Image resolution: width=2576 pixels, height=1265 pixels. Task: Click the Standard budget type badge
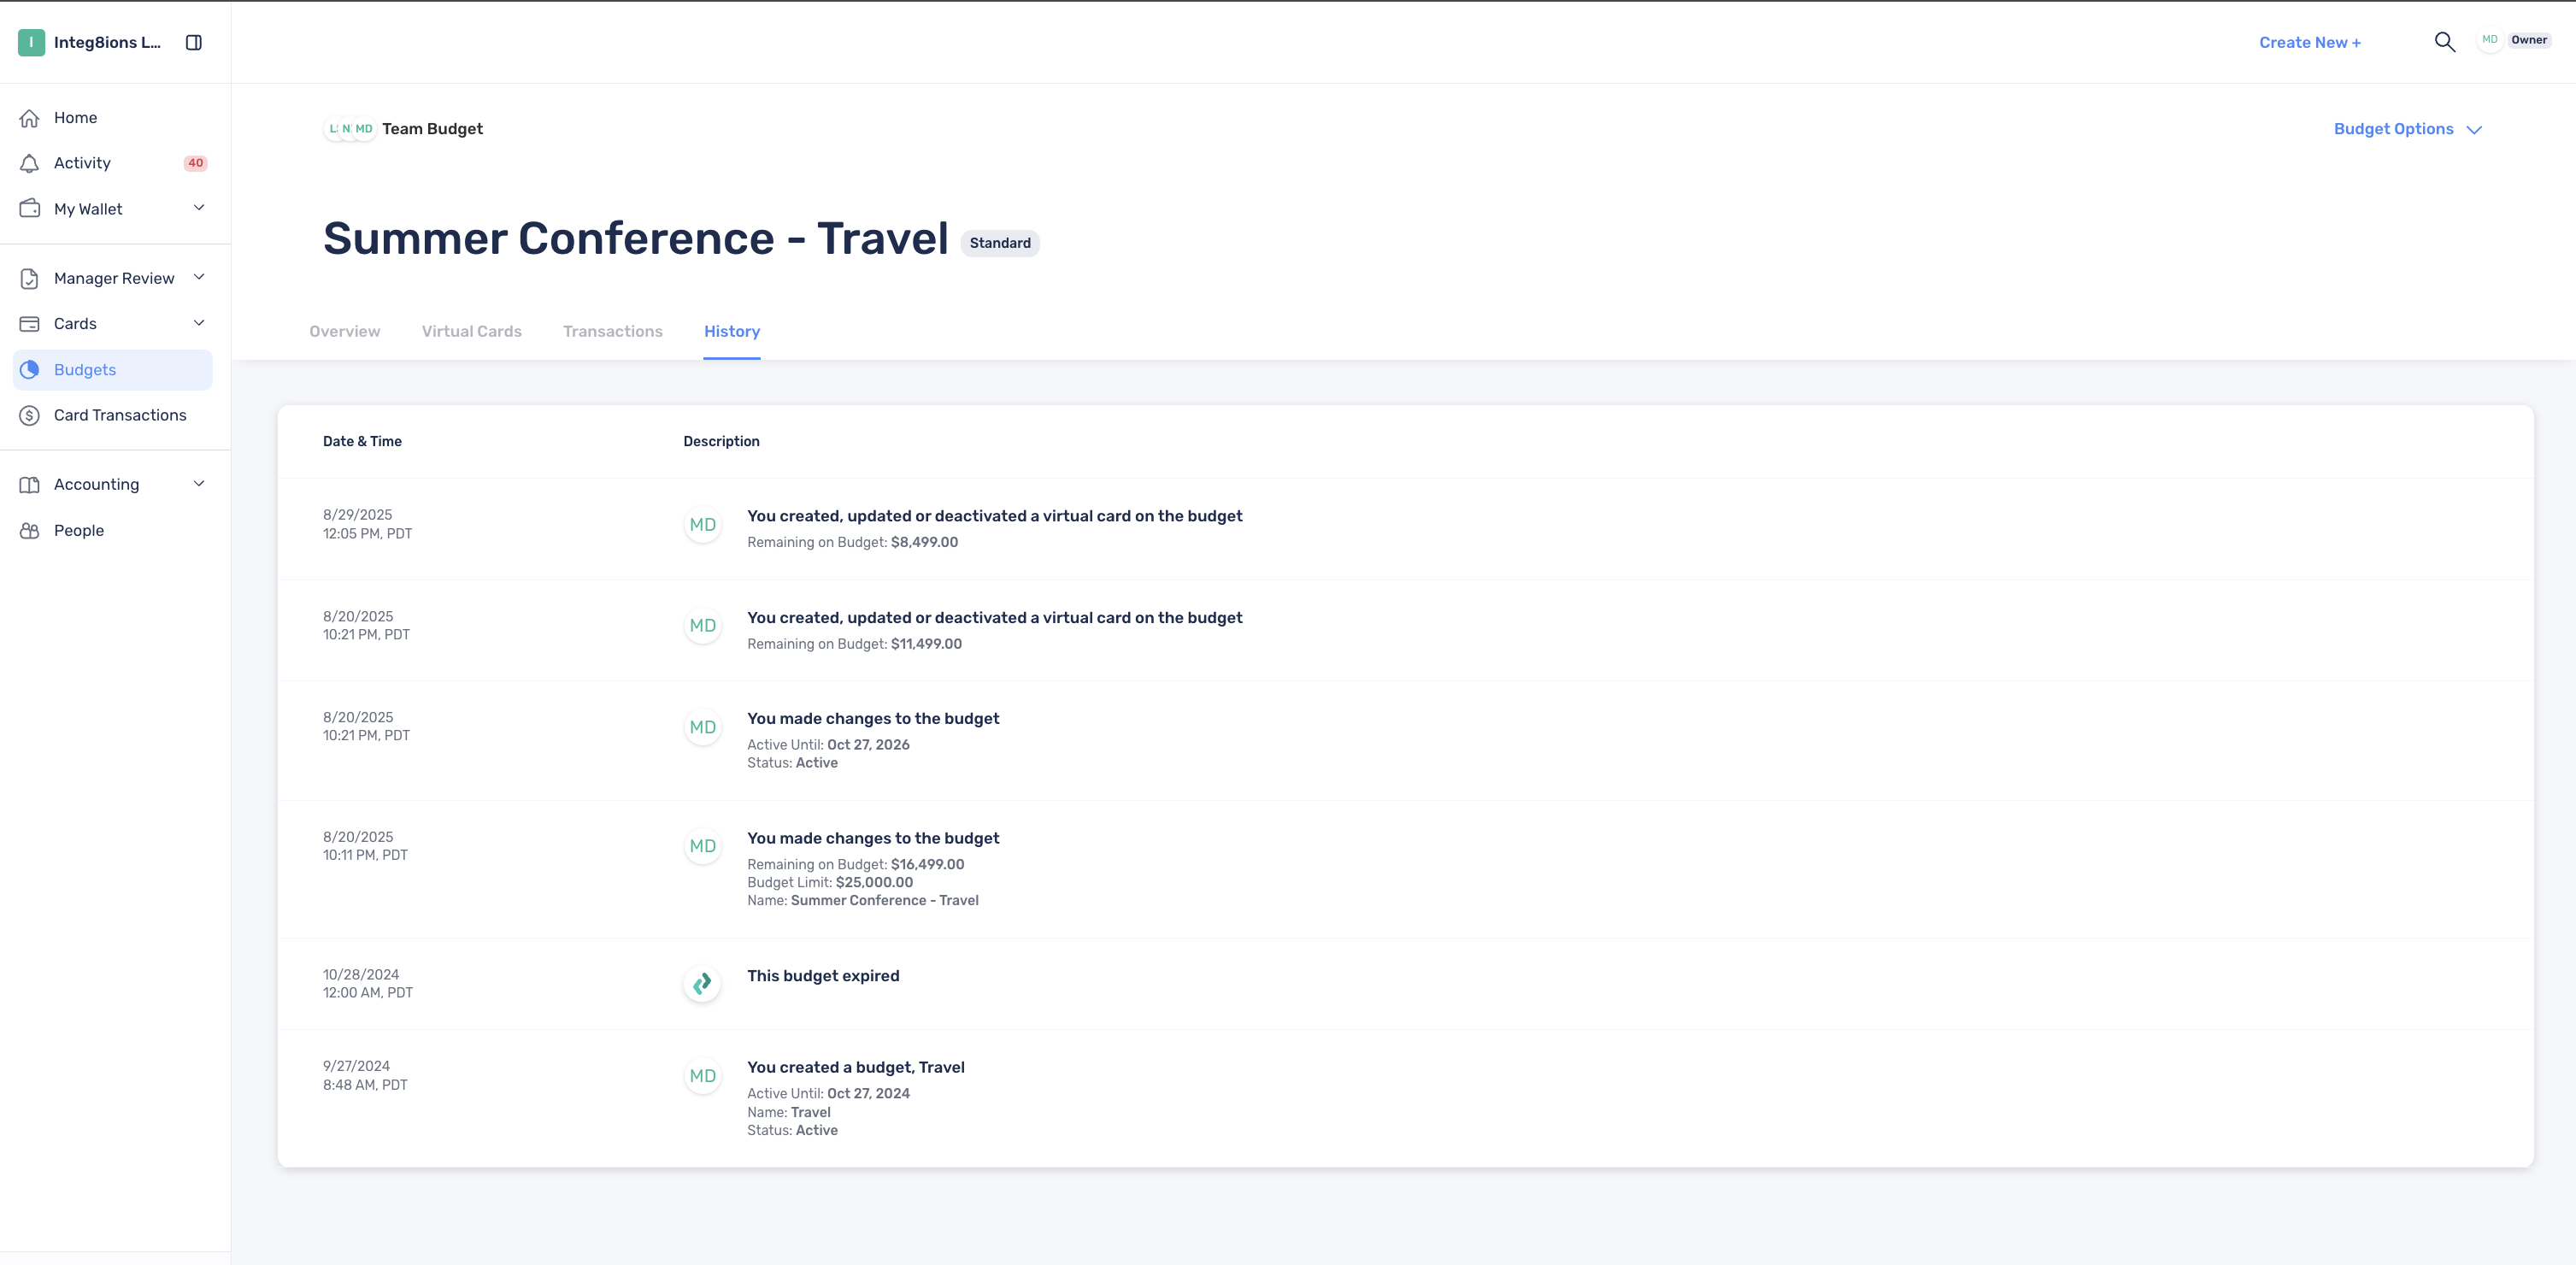coord(1000,243)
